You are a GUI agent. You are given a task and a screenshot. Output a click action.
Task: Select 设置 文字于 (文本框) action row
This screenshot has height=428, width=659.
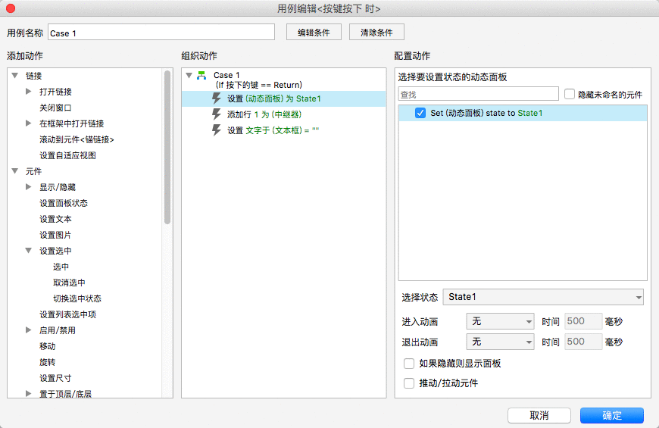pyautogui.click(x=284, y=130)
